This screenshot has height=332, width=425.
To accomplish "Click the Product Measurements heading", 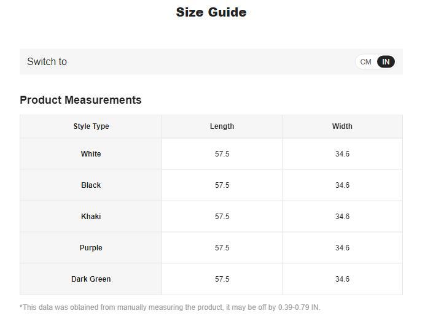I will pyautogui.click(x=80, y=100).
